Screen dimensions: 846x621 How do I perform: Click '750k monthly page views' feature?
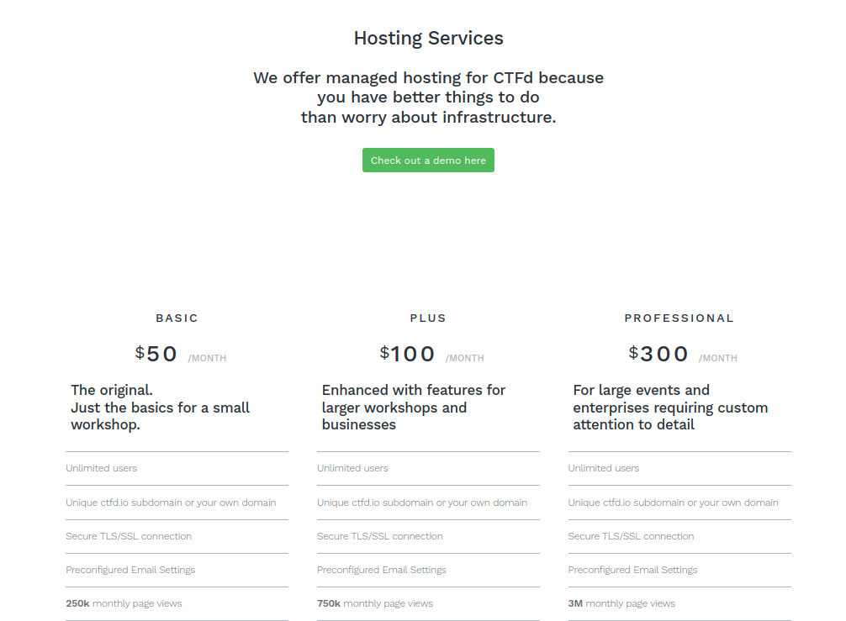click(x=375, y=603)
